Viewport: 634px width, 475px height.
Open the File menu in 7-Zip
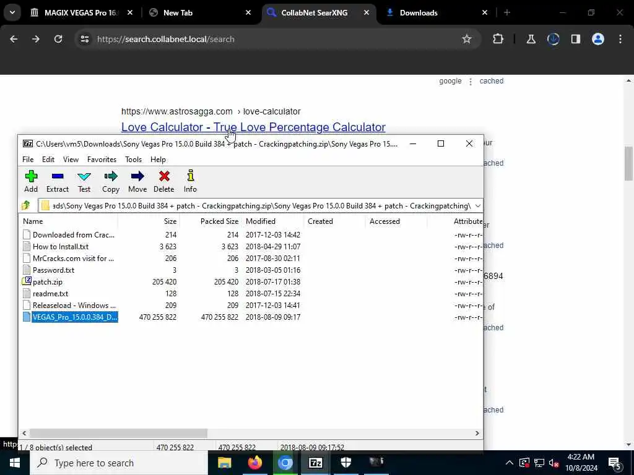(x=28, y=160)
